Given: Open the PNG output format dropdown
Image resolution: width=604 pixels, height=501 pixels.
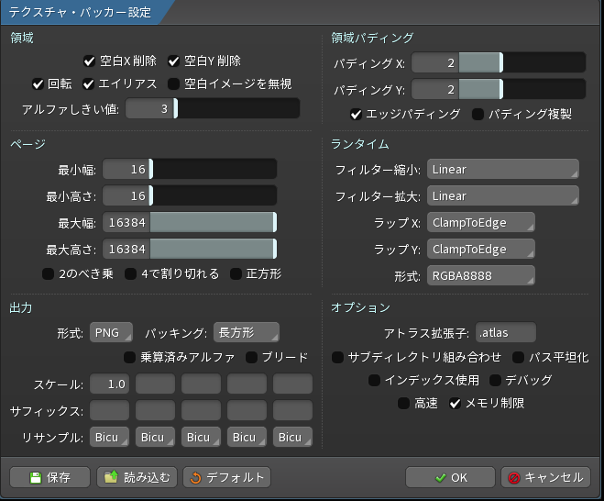Looking at the screenshot, I should pyautogui.click(x=111, y=332).
